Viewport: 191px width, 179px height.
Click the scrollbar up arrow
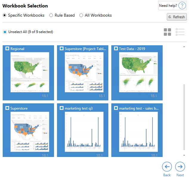184,47
